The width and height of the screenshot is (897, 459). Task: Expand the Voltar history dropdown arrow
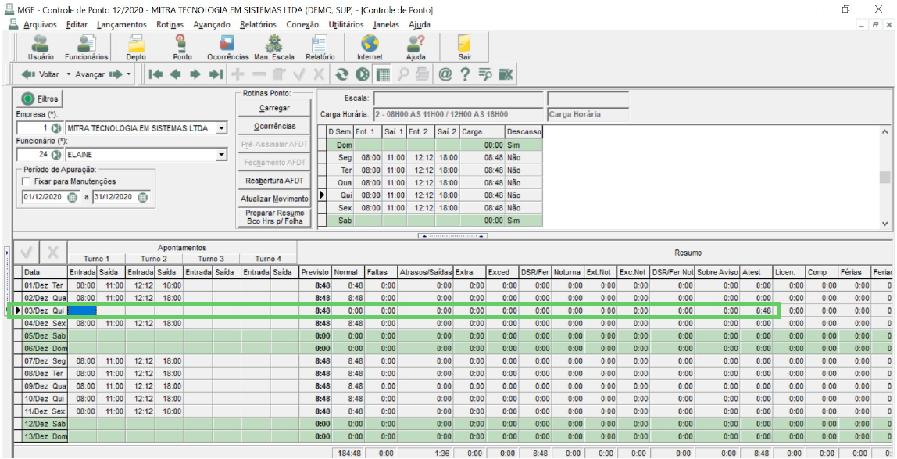click(69, 74)
